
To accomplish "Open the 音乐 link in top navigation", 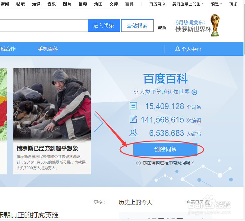I will pyautogui.click(x=52, y=4).
